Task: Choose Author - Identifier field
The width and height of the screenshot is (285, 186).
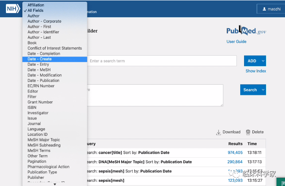Action: [55, 32]
